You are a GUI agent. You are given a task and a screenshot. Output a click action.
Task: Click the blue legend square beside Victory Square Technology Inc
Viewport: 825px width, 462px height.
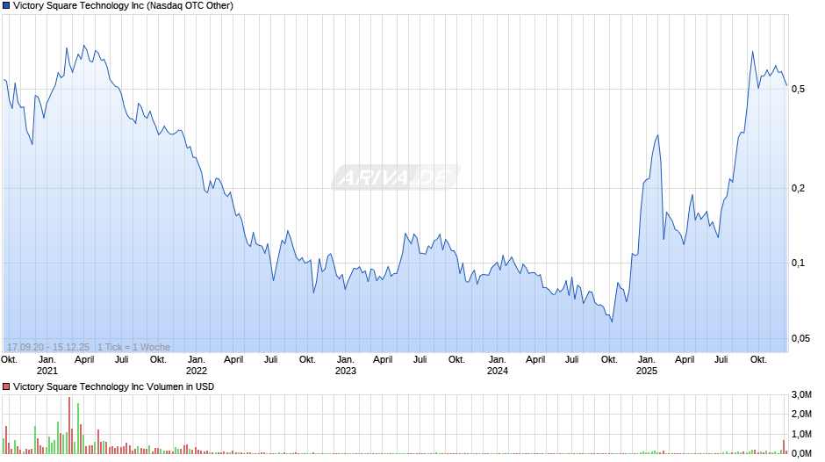(6, 6)
